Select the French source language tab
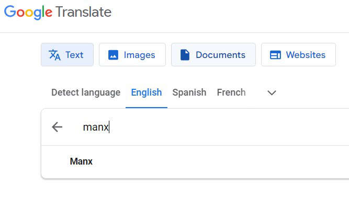The width and height of the screenshot is (349, 210). [x=231, y=92]
